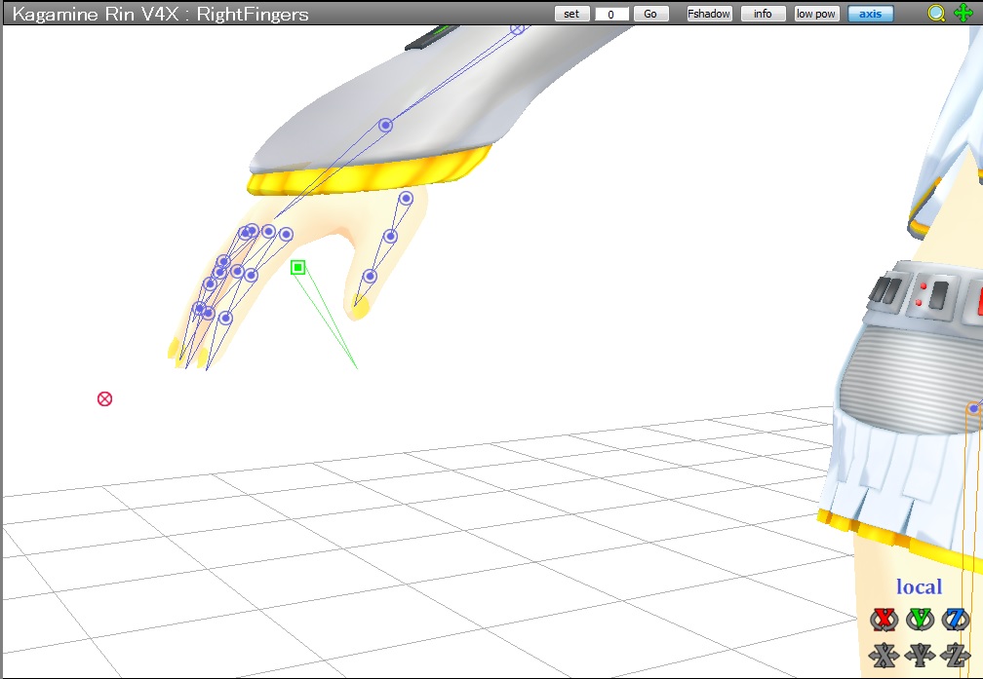Image resolution: width=983 pixels, height=679 pixels.
Task: Select the thumb base bone circle
Action: 406,199
